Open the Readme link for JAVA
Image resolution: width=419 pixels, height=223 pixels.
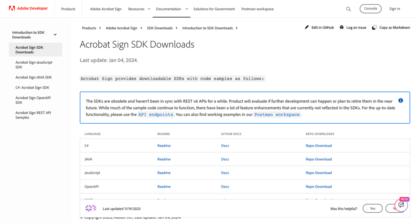point(164,159)
